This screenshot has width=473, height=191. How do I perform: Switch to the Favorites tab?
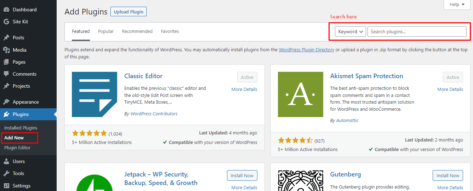click(170, 31)
